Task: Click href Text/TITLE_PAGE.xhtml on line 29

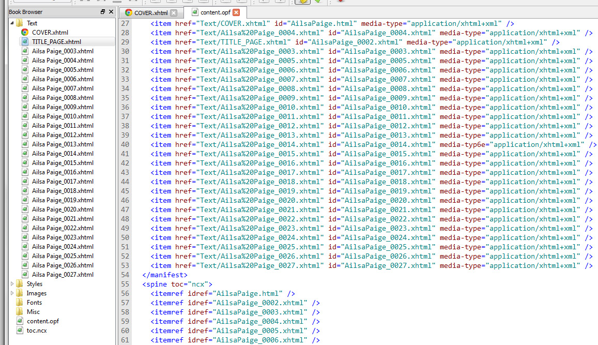Action: click(233, 42)
